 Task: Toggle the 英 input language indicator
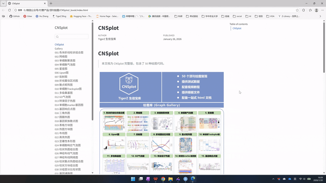(x=295, y=179)
